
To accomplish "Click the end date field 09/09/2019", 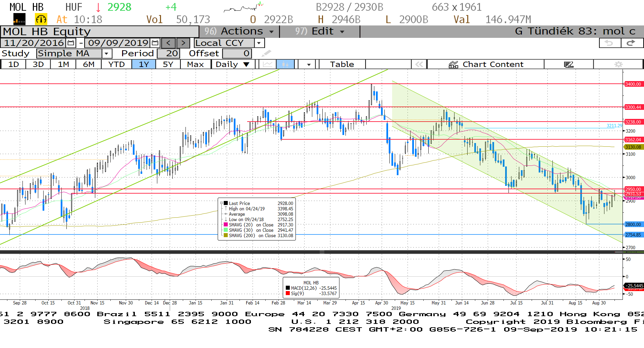I will pyautogui.click(x=118, y=43).
